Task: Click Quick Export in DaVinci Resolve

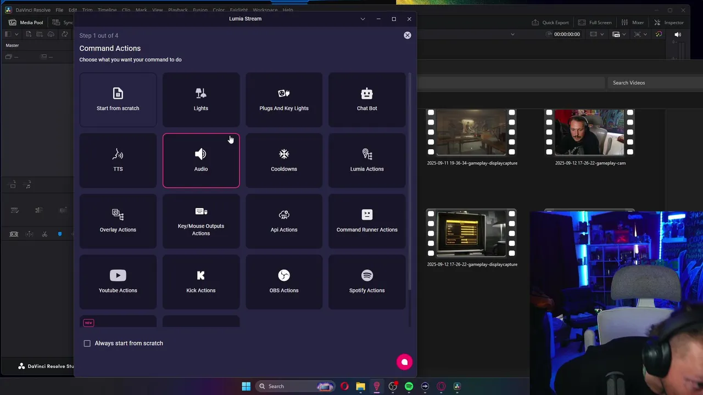Action: 550,22
